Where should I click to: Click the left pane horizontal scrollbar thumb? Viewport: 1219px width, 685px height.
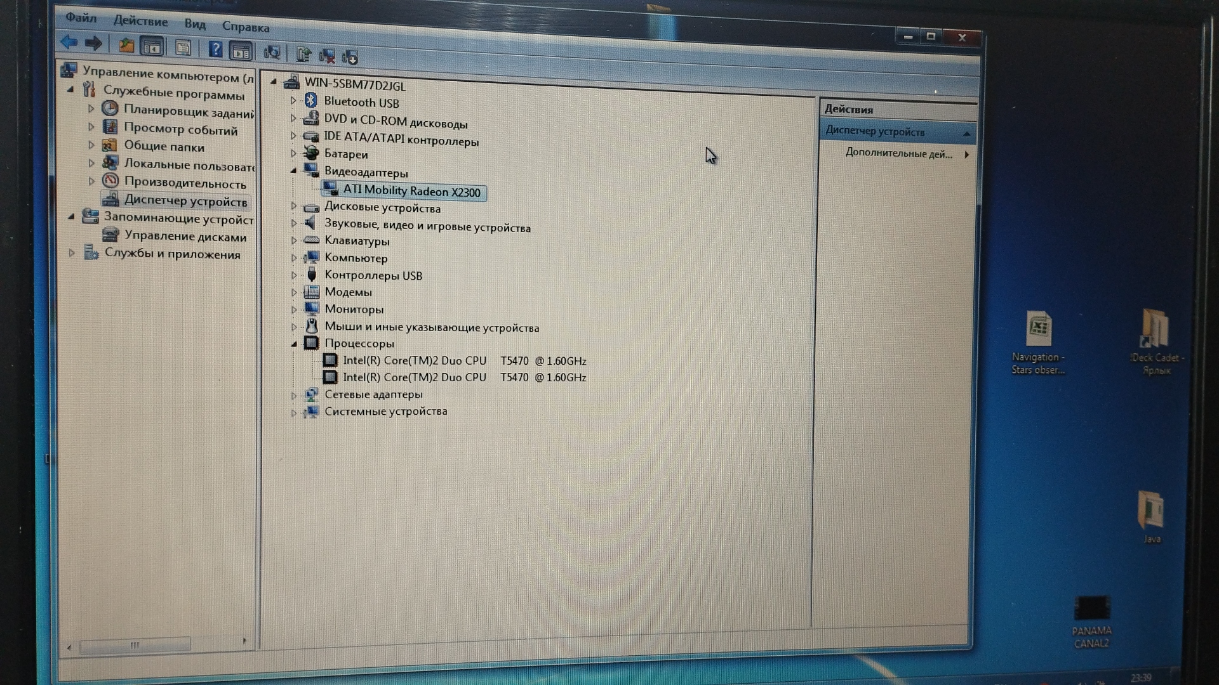pos(135,645)
